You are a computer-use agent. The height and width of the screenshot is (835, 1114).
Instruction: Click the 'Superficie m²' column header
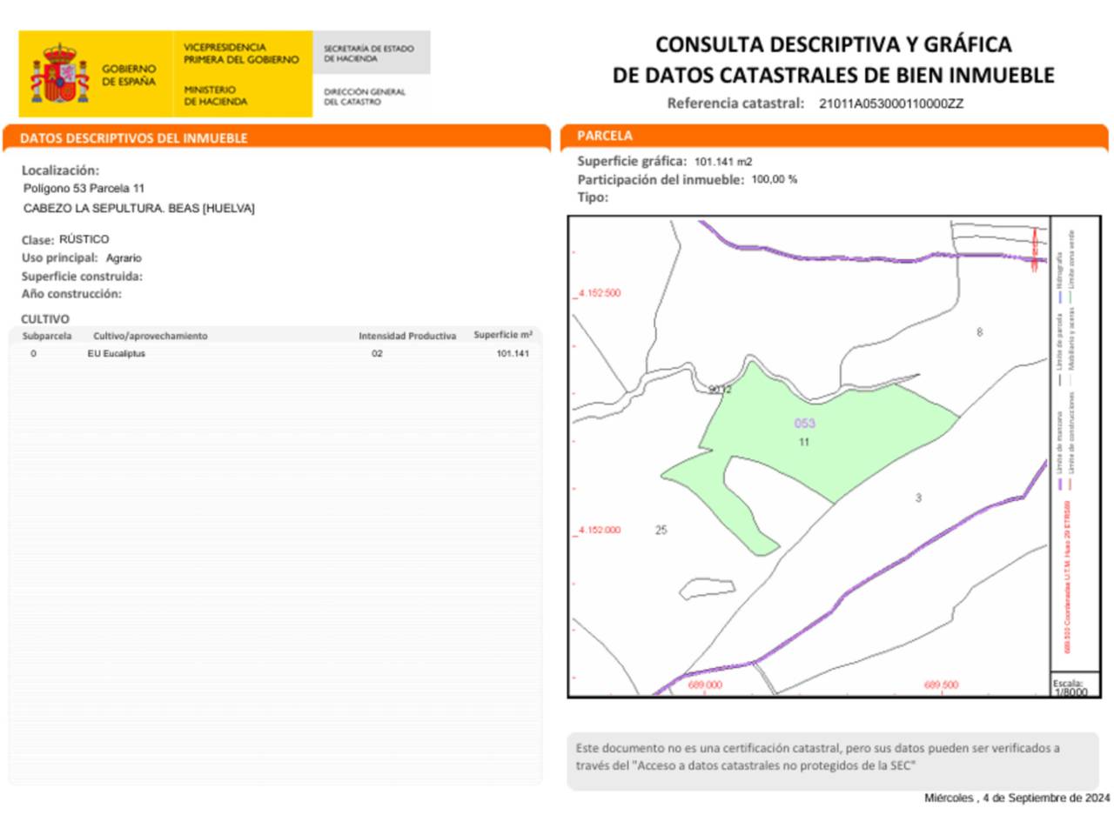pyautogui.click(x=503, y=335)
